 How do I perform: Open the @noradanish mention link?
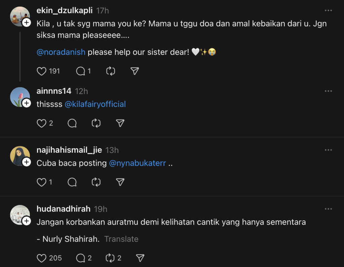(61, 52)
